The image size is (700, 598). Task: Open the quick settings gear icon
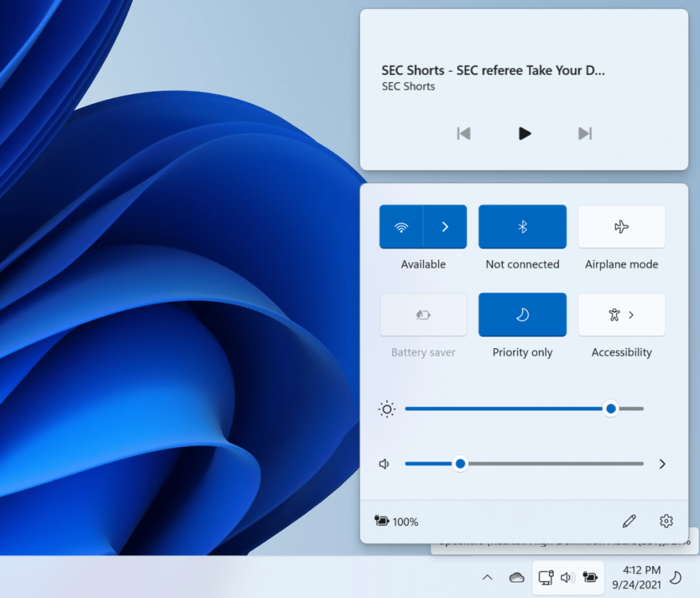pos(666,521)
